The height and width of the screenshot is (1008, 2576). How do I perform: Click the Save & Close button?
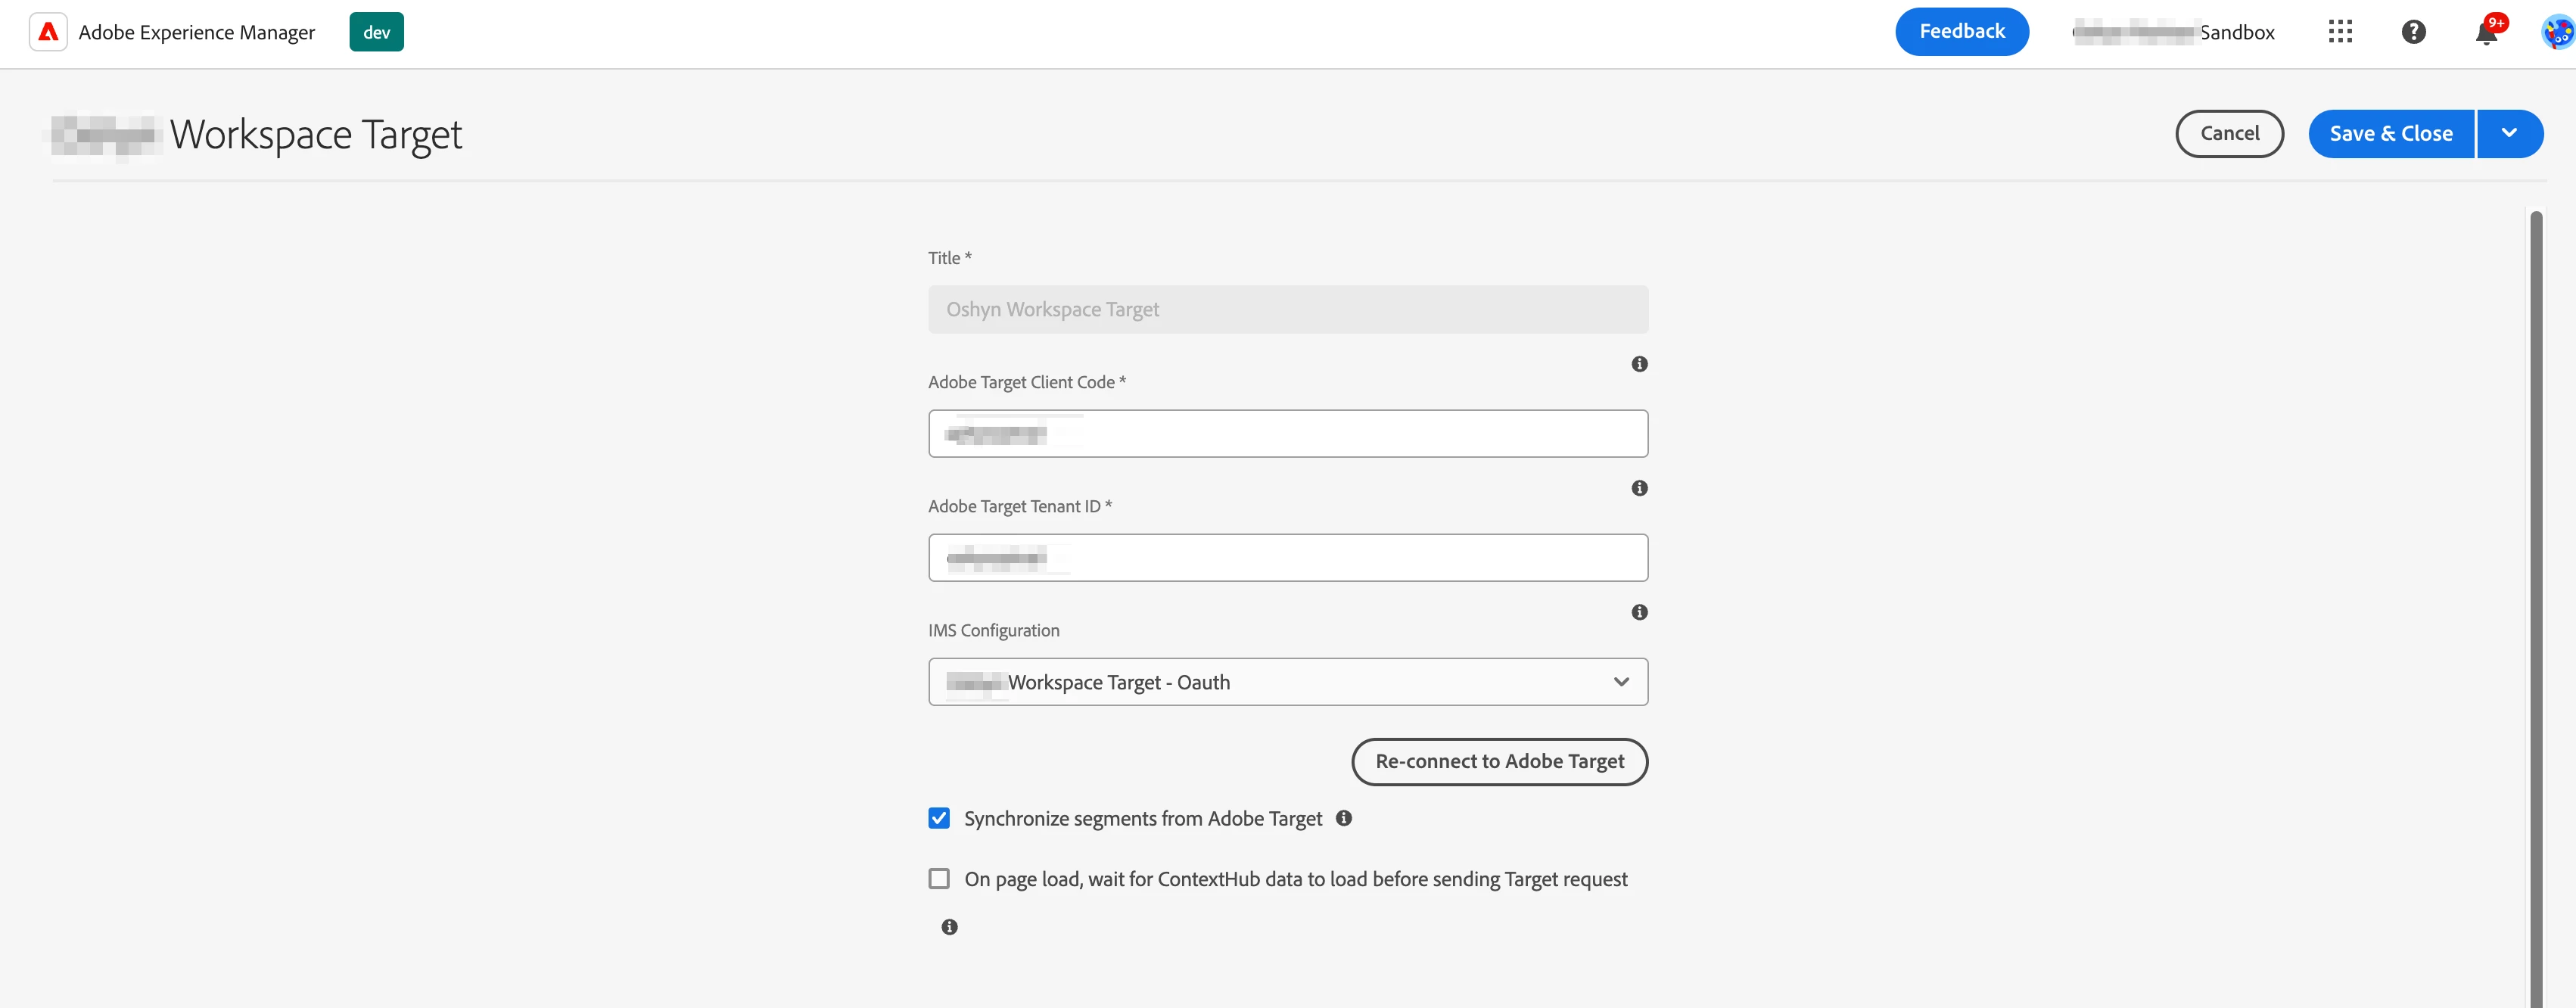coord(2390,134)
